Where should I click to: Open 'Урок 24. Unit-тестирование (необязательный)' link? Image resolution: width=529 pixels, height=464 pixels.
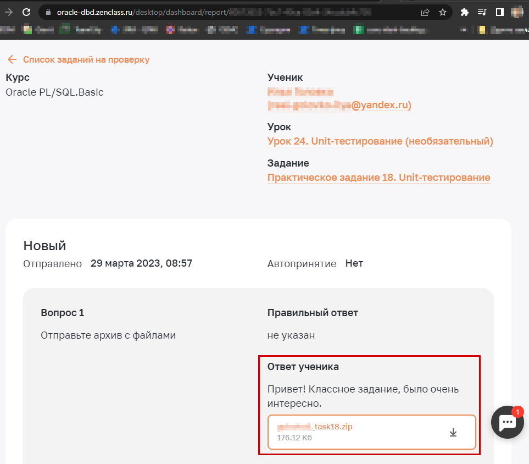pos(380,141)
